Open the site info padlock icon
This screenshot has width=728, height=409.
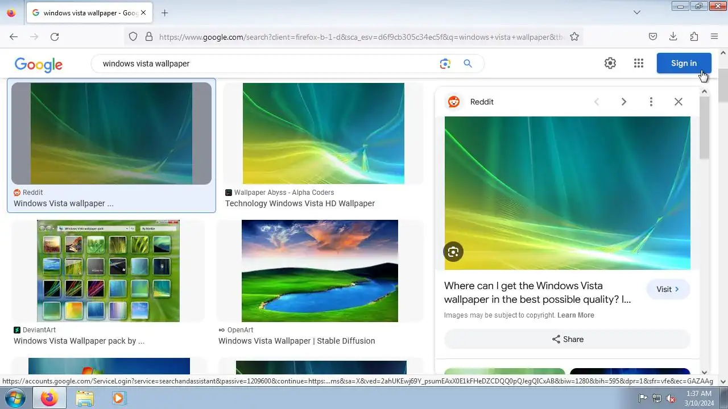(149, 37)
